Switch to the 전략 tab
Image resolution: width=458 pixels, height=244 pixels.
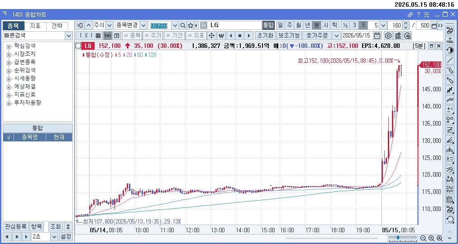pos(57,26)
